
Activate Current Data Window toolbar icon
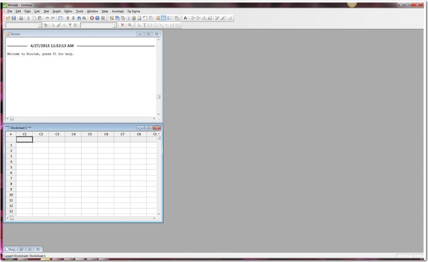tap(163, 18)
